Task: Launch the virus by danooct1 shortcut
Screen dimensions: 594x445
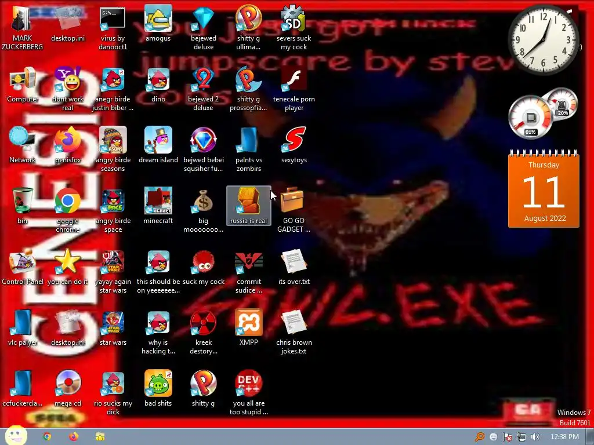Action: pos(113,28)
